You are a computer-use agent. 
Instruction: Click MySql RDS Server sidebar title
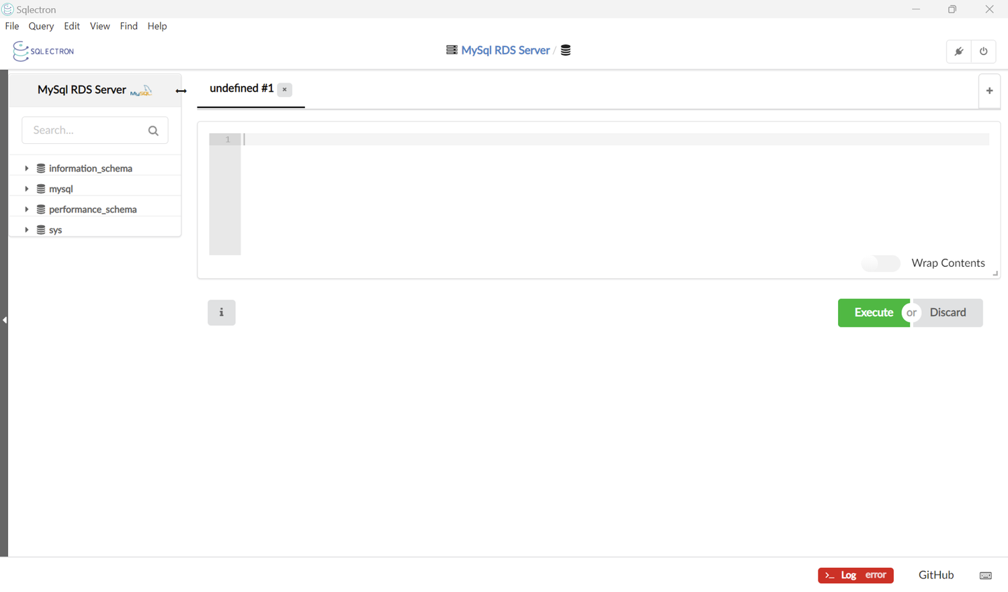[x=82, y=89]
